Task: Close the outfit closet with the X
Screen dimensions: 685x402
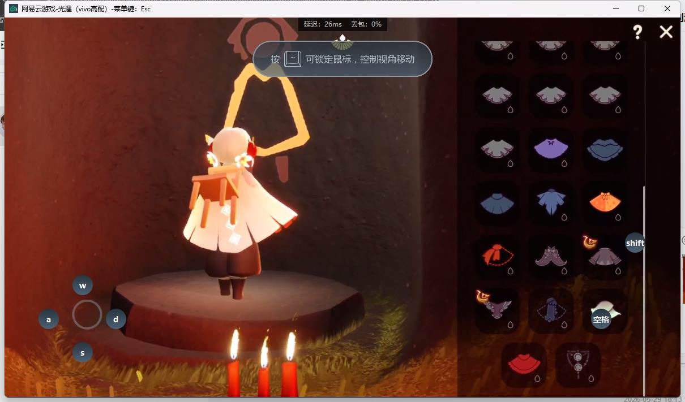Action: (x=666, y=32)
